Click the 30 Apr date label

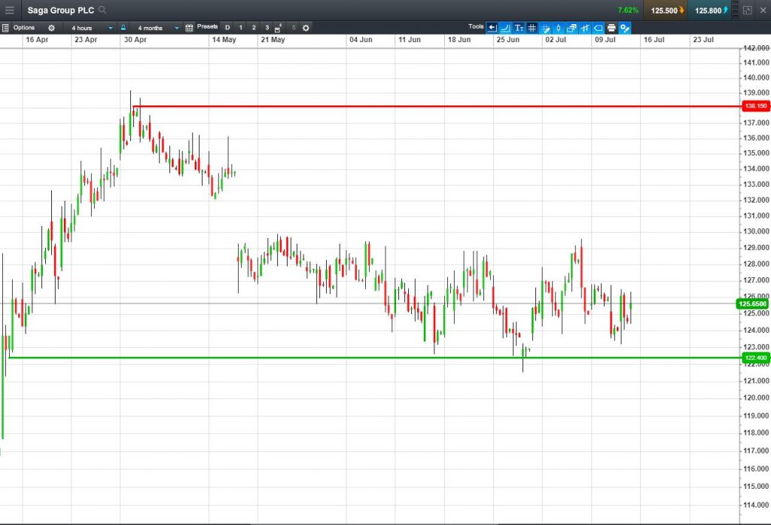pos(136,40)
